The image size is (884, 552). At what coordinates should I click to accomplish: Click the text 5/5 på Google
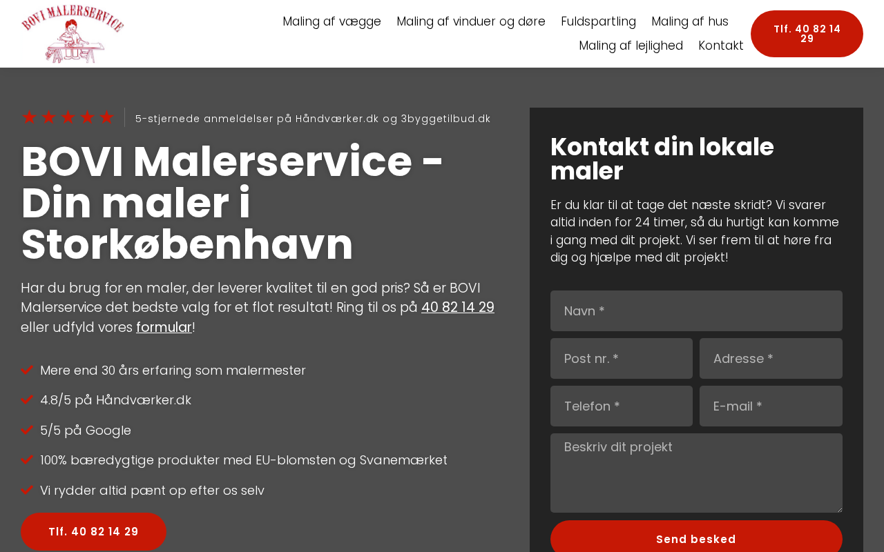(x=86, y=431)
